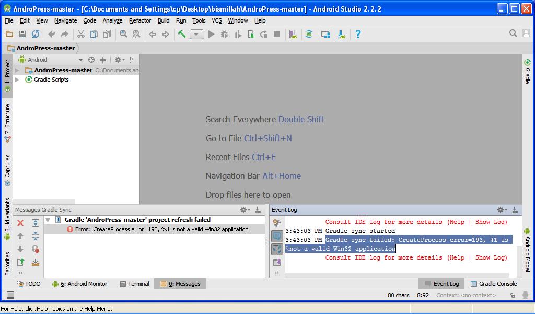Click the Undo arrow icon
Screen dimensions: 535x314
click(x=52, y=34)
